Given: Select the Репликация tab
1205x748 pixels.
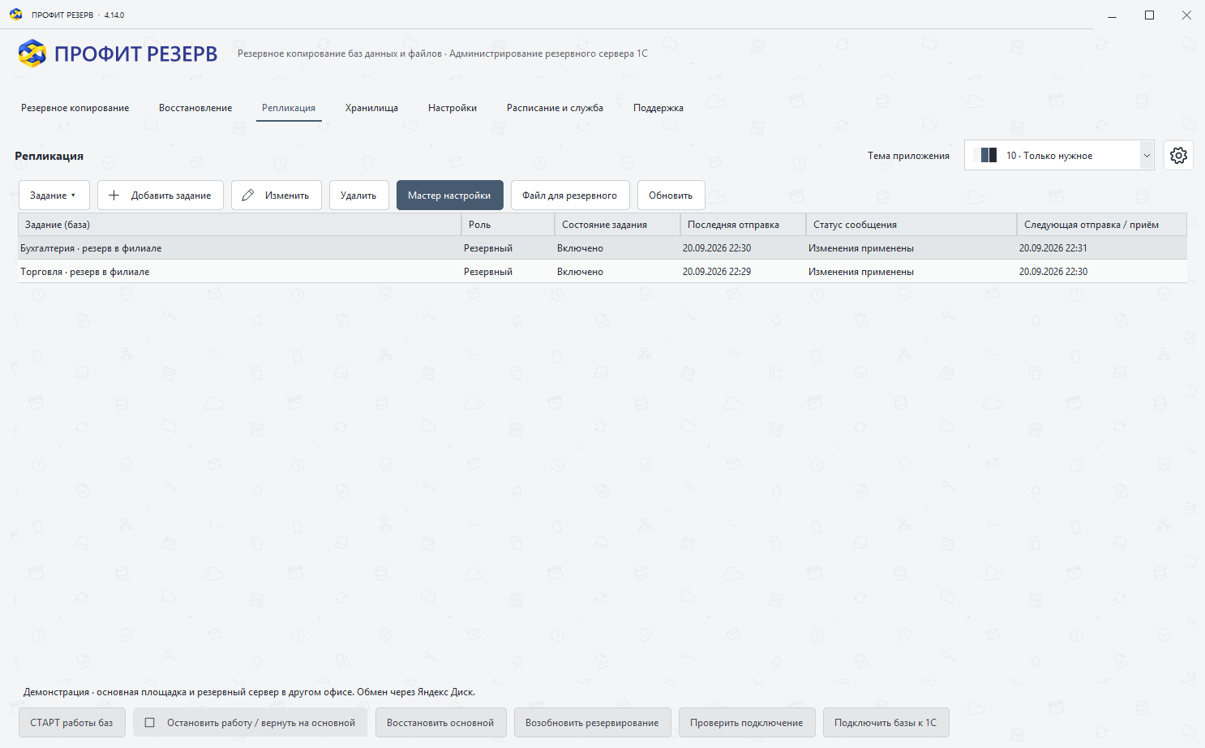Looking at the screenshot, I should [x=289, y=108].
